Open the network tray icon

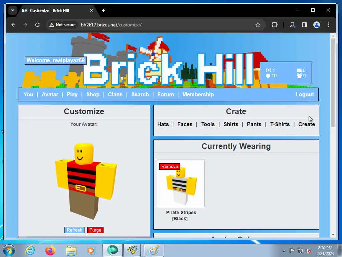300,251
